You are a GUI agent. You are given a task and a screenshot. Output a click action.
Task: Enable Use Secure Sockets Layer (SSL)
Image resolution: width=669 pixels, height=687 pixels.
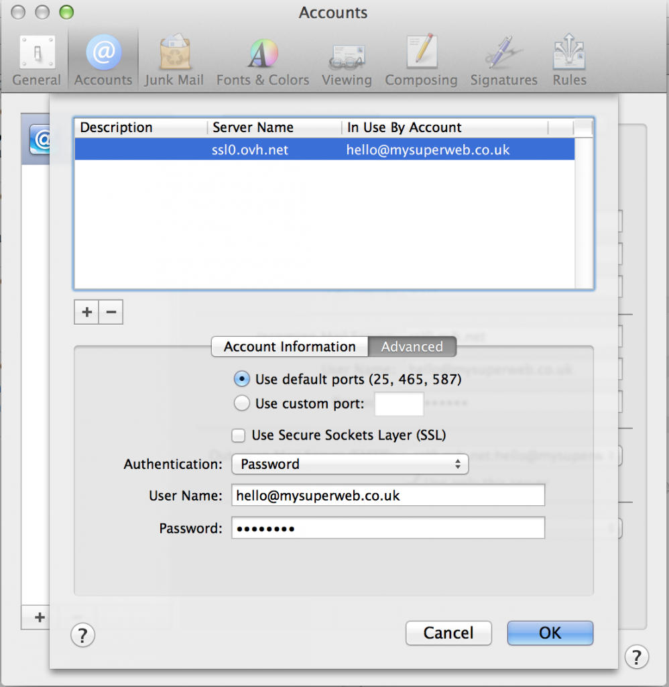coord(238,435)
